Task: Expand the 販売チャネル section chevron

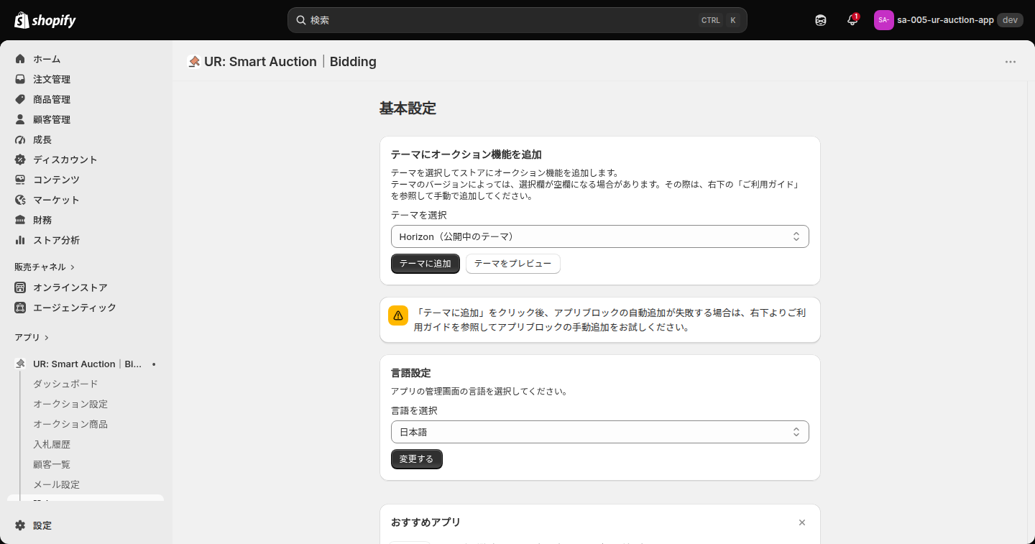Action: click(x=73, y=267)
